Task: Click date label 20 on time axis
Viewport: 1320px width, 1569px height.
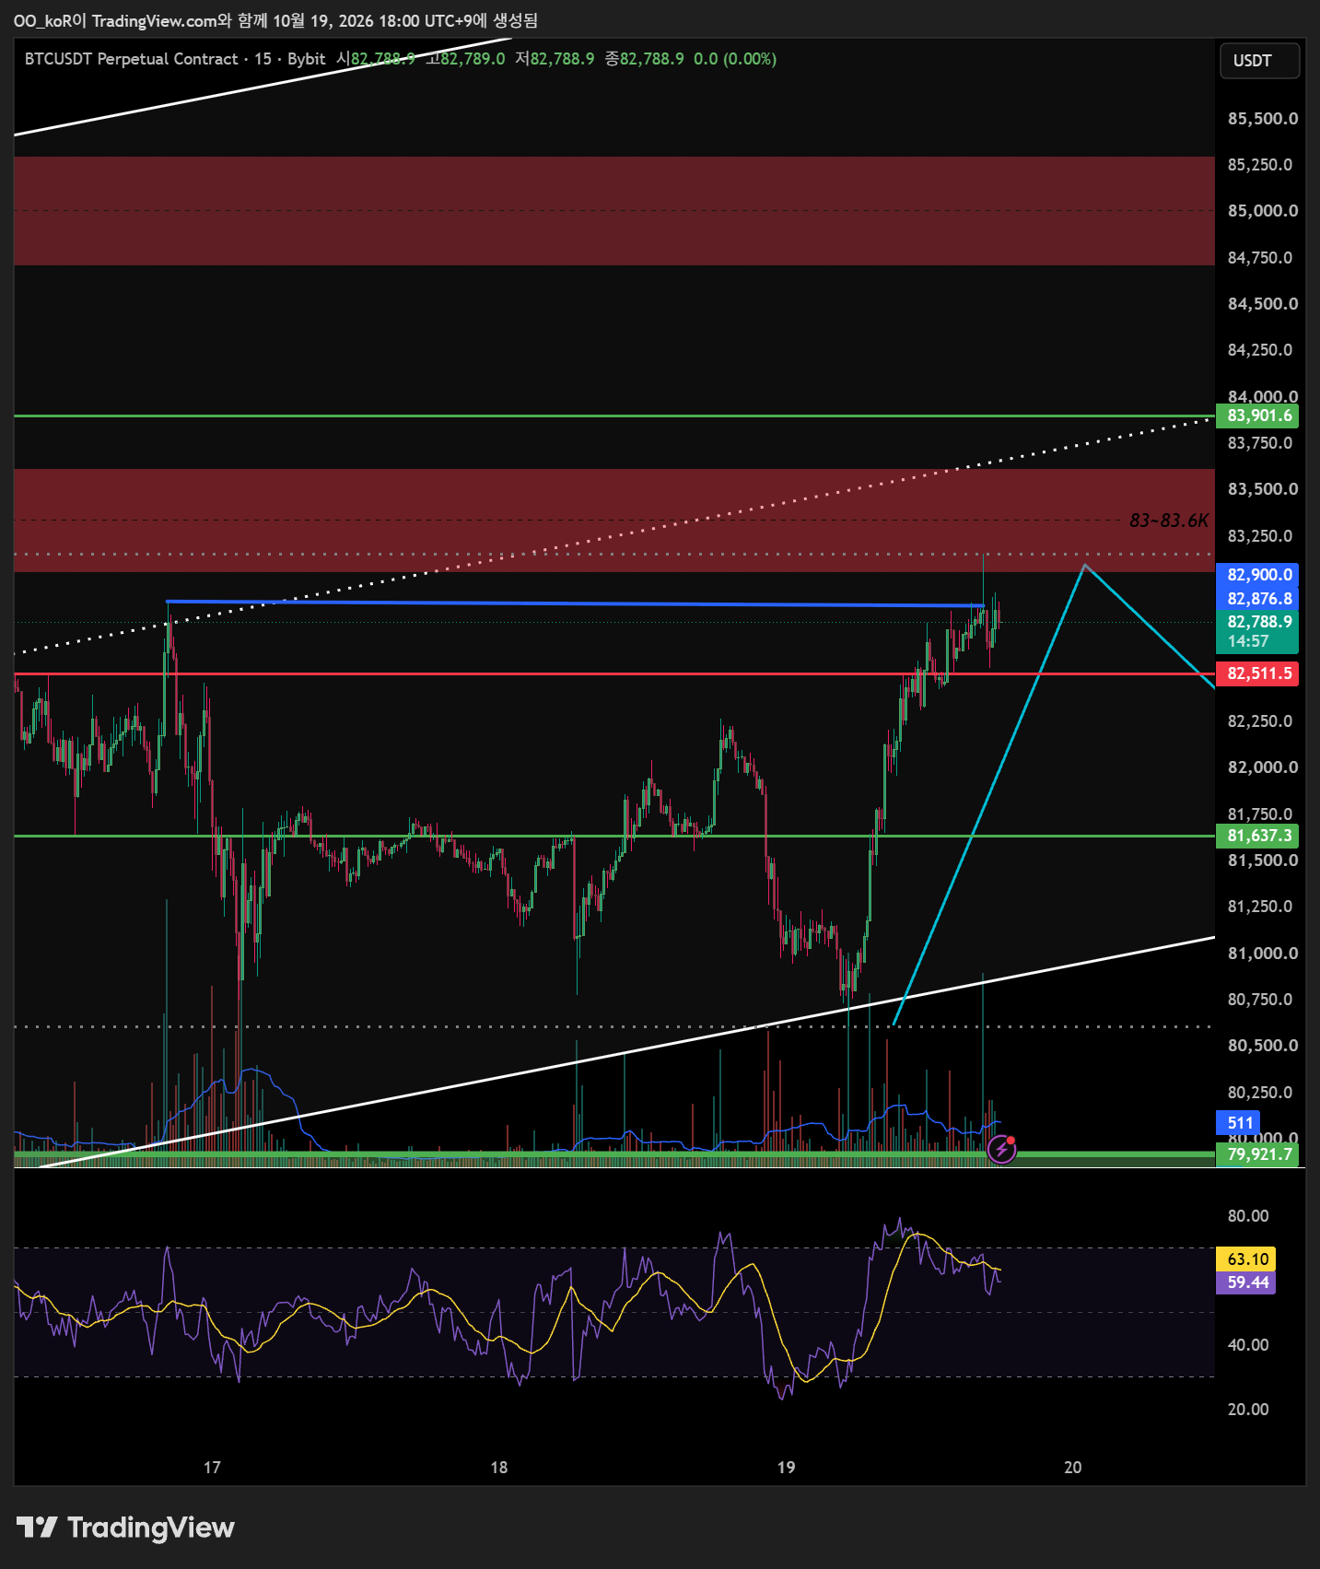Action: click(1072, 1468)
